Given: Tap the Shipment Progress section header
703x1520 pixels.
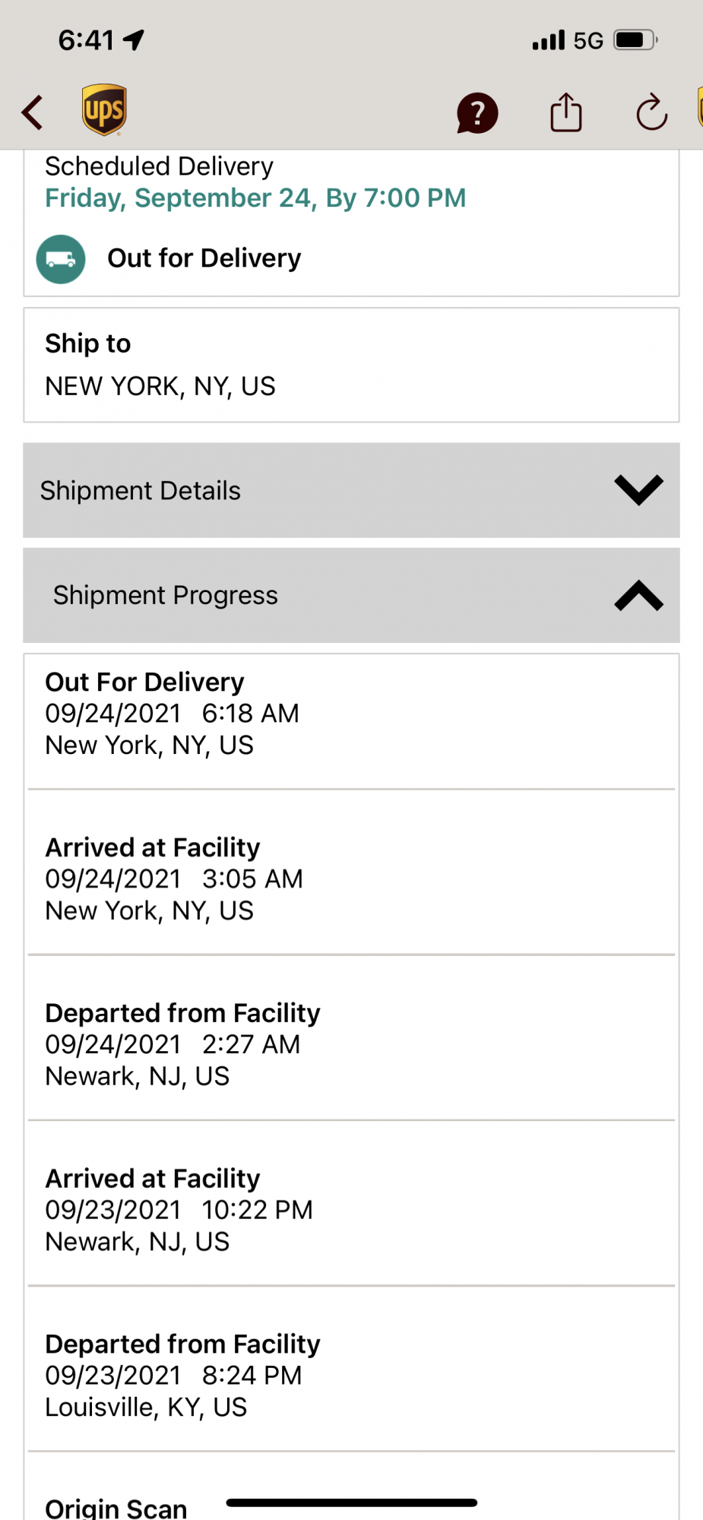Looking at the screenshot, I should [166, 595].
